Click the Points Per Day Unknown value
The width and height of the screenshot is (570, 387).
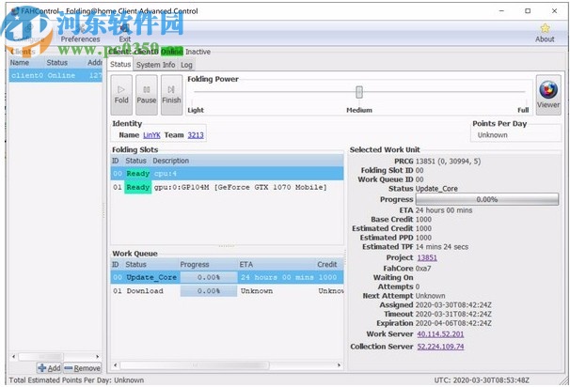pyautogui.click(x=493, y=135)
